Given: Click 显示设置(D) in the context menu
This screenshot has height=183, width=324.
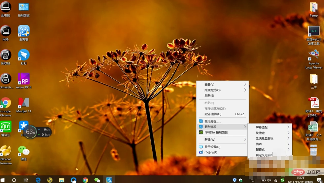Looking at the screenshot, I should [x=212, y=147].
